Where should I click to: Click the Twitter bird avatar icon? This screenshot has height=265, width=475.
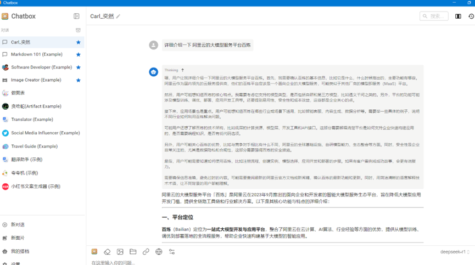[x=5, y=133]
